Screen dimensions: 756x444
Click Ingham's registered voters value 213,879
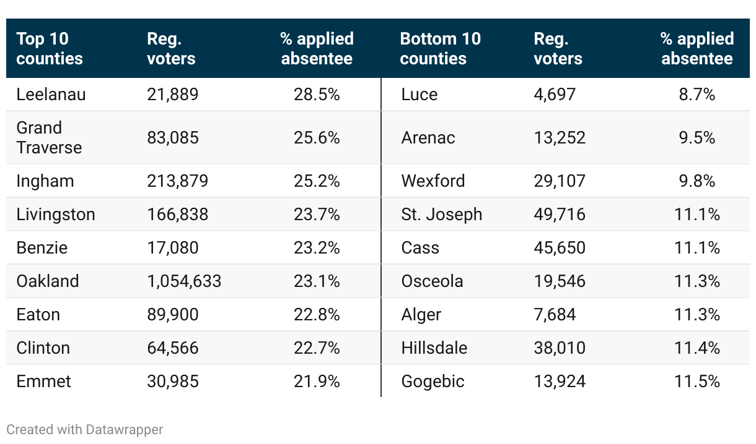pyautogui.click(x=177, y=181)
